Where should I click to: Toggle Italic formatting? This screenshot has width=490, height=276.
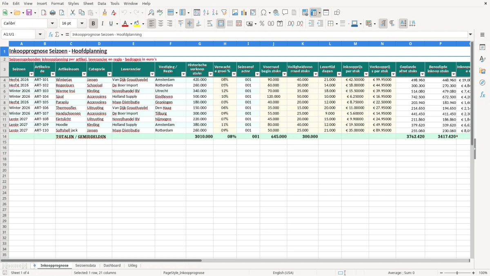(x=102, y=24)
